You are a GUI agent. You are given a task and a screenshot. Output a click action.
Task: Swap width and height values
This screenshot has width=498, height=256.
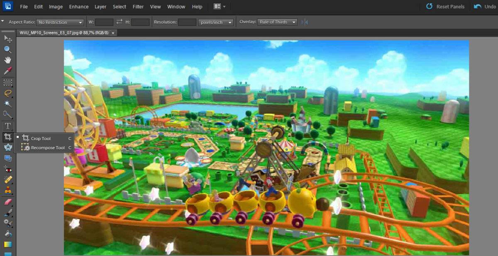coord(120,22)
